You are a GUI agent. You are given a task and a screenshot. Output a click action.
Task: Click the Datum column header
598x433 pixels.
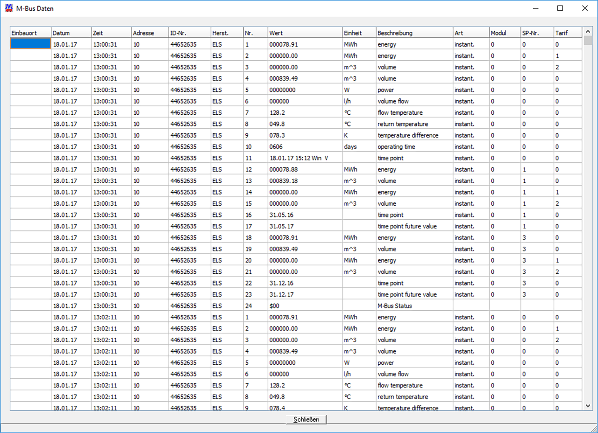pyautogui.click(x=71, y=33)
